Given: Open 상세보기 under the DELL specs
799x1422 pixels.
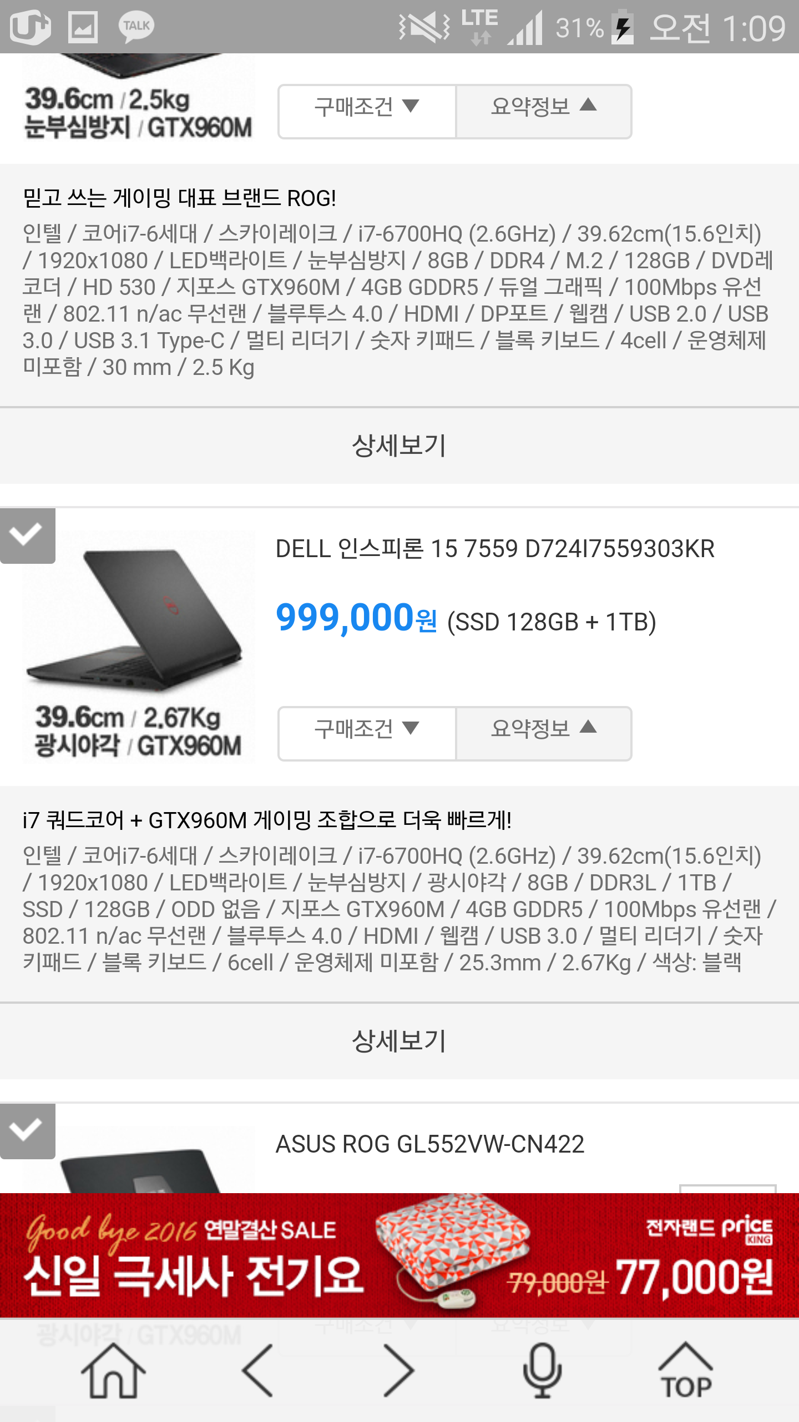Looking at the screenshot, I should click(x=399, y=1041).
